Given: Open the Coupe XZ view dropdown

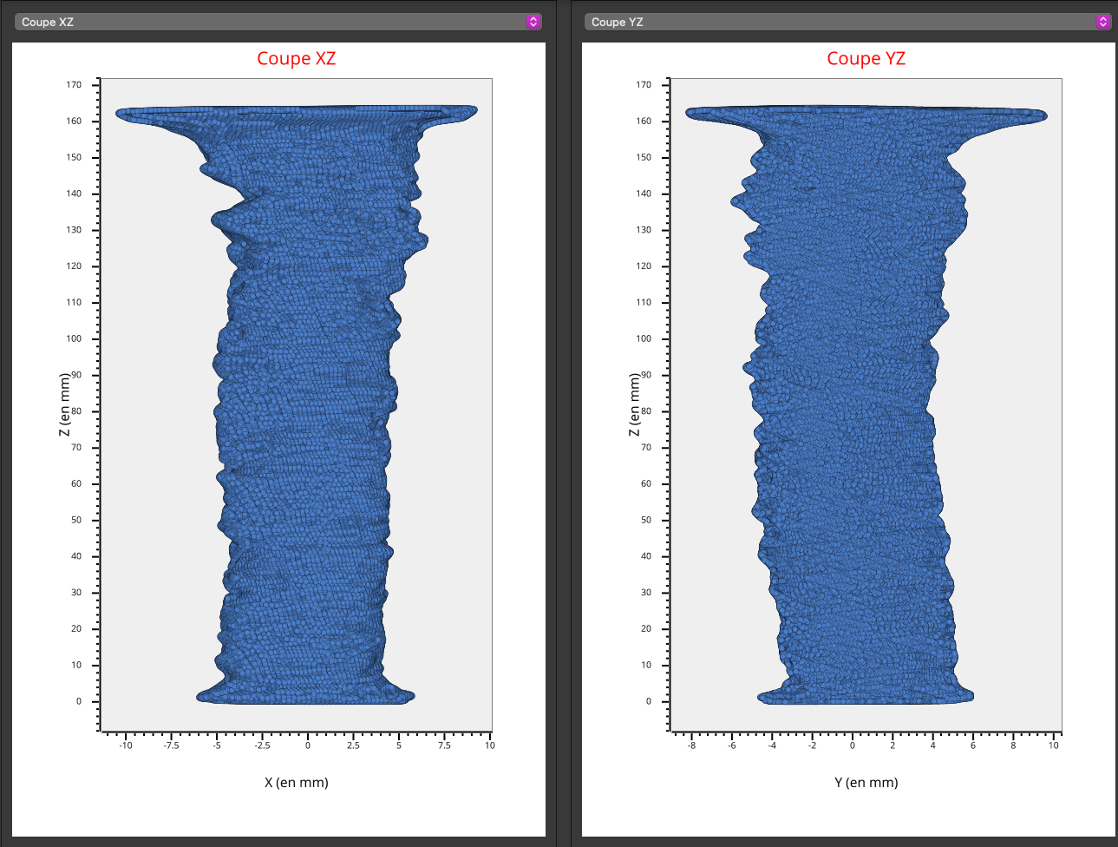Looking at the screenshot, I should [269, 22].
